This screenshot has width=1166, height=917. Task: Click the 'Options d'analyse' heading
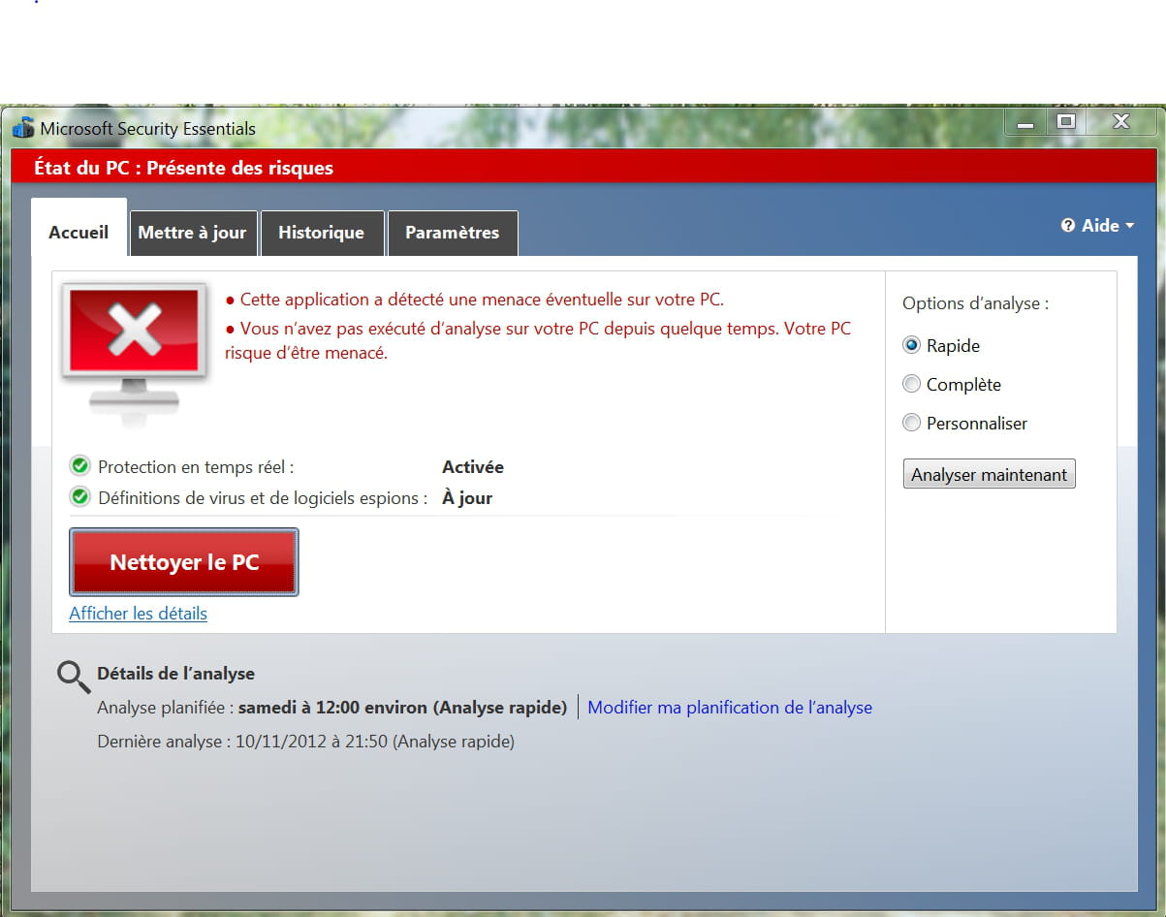(x=975, y=303)
